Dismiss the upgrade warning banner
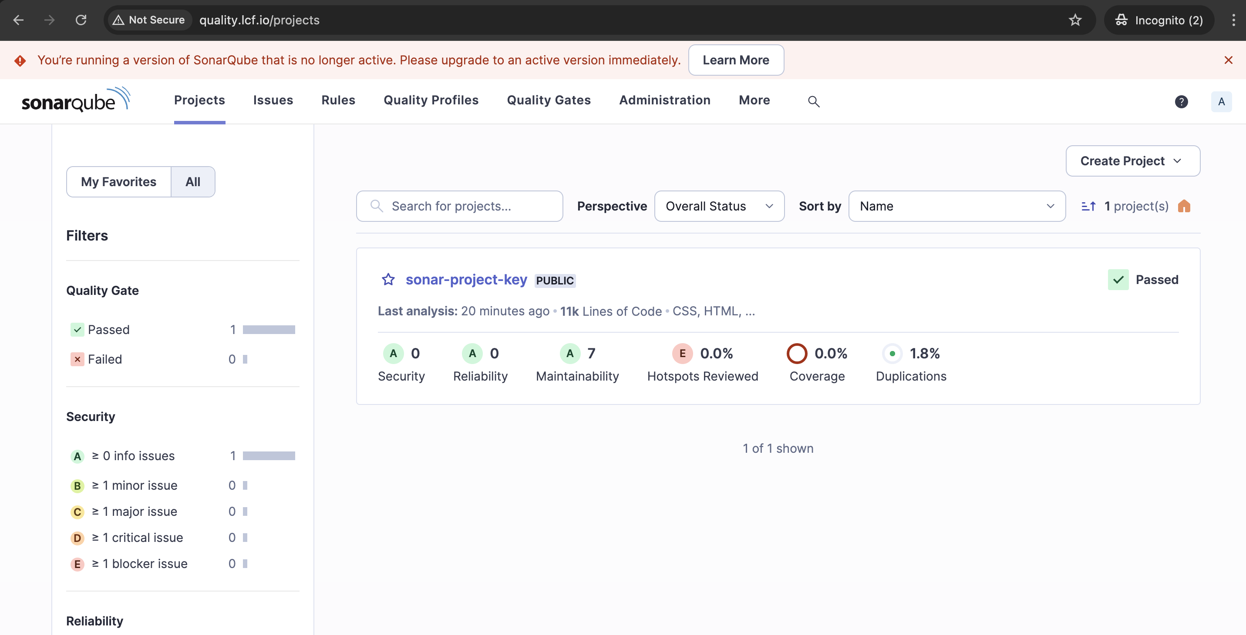Screen dimensions: 1246x635 (x=1228, y=60)
